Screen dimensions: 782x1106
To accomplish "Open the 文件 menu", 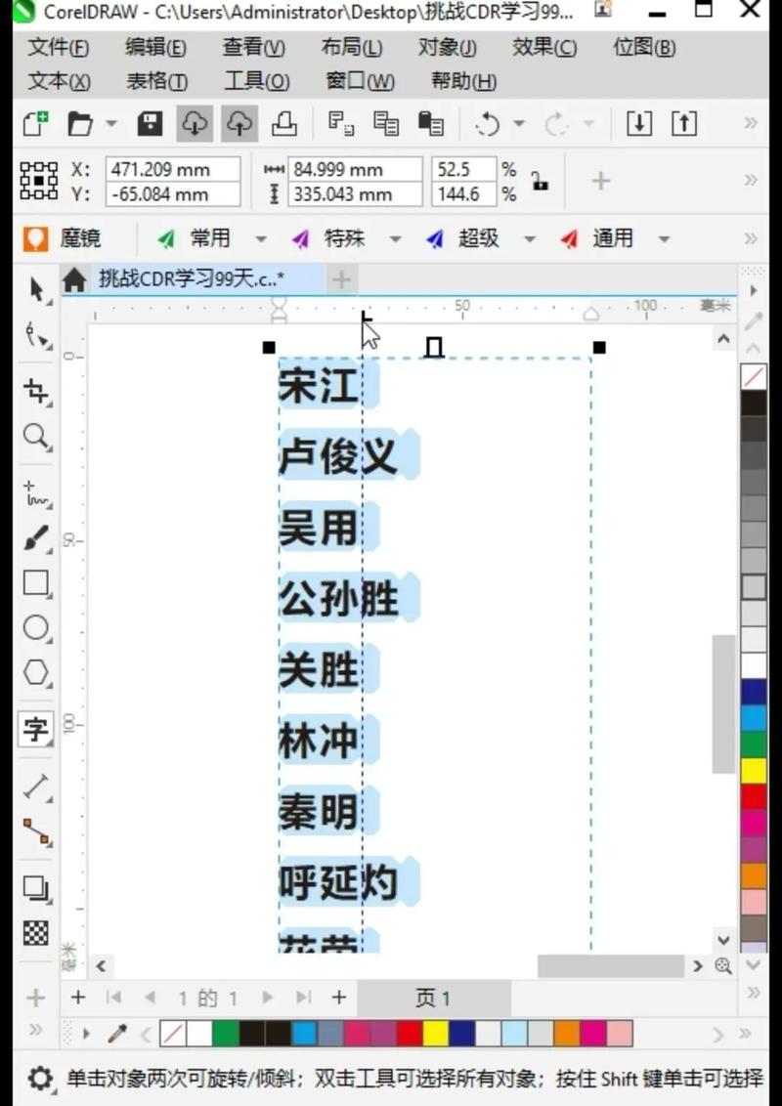I will pos(56,47).
